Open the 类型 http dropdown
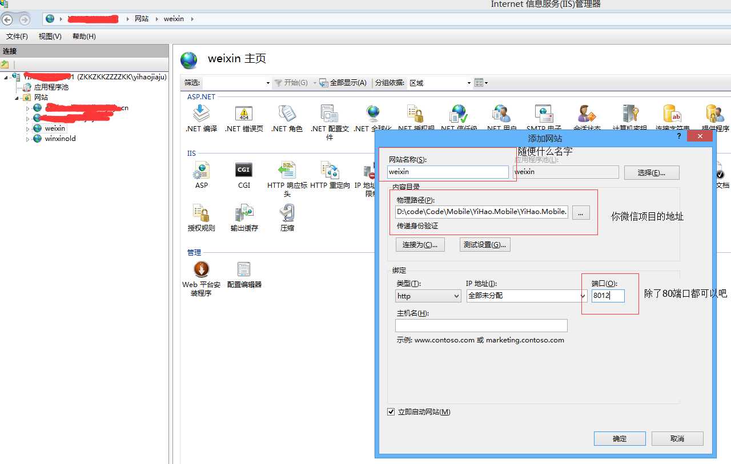The image size is (731, 464). coord(428,296)
